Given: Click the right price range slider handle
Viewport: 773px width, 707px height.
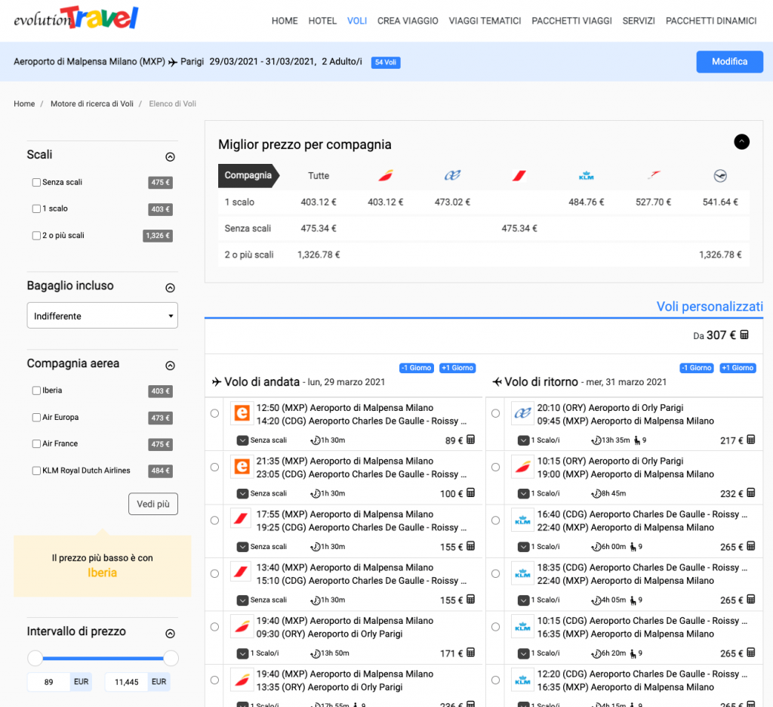Looking at the screenshot, I should pos(171,658).
